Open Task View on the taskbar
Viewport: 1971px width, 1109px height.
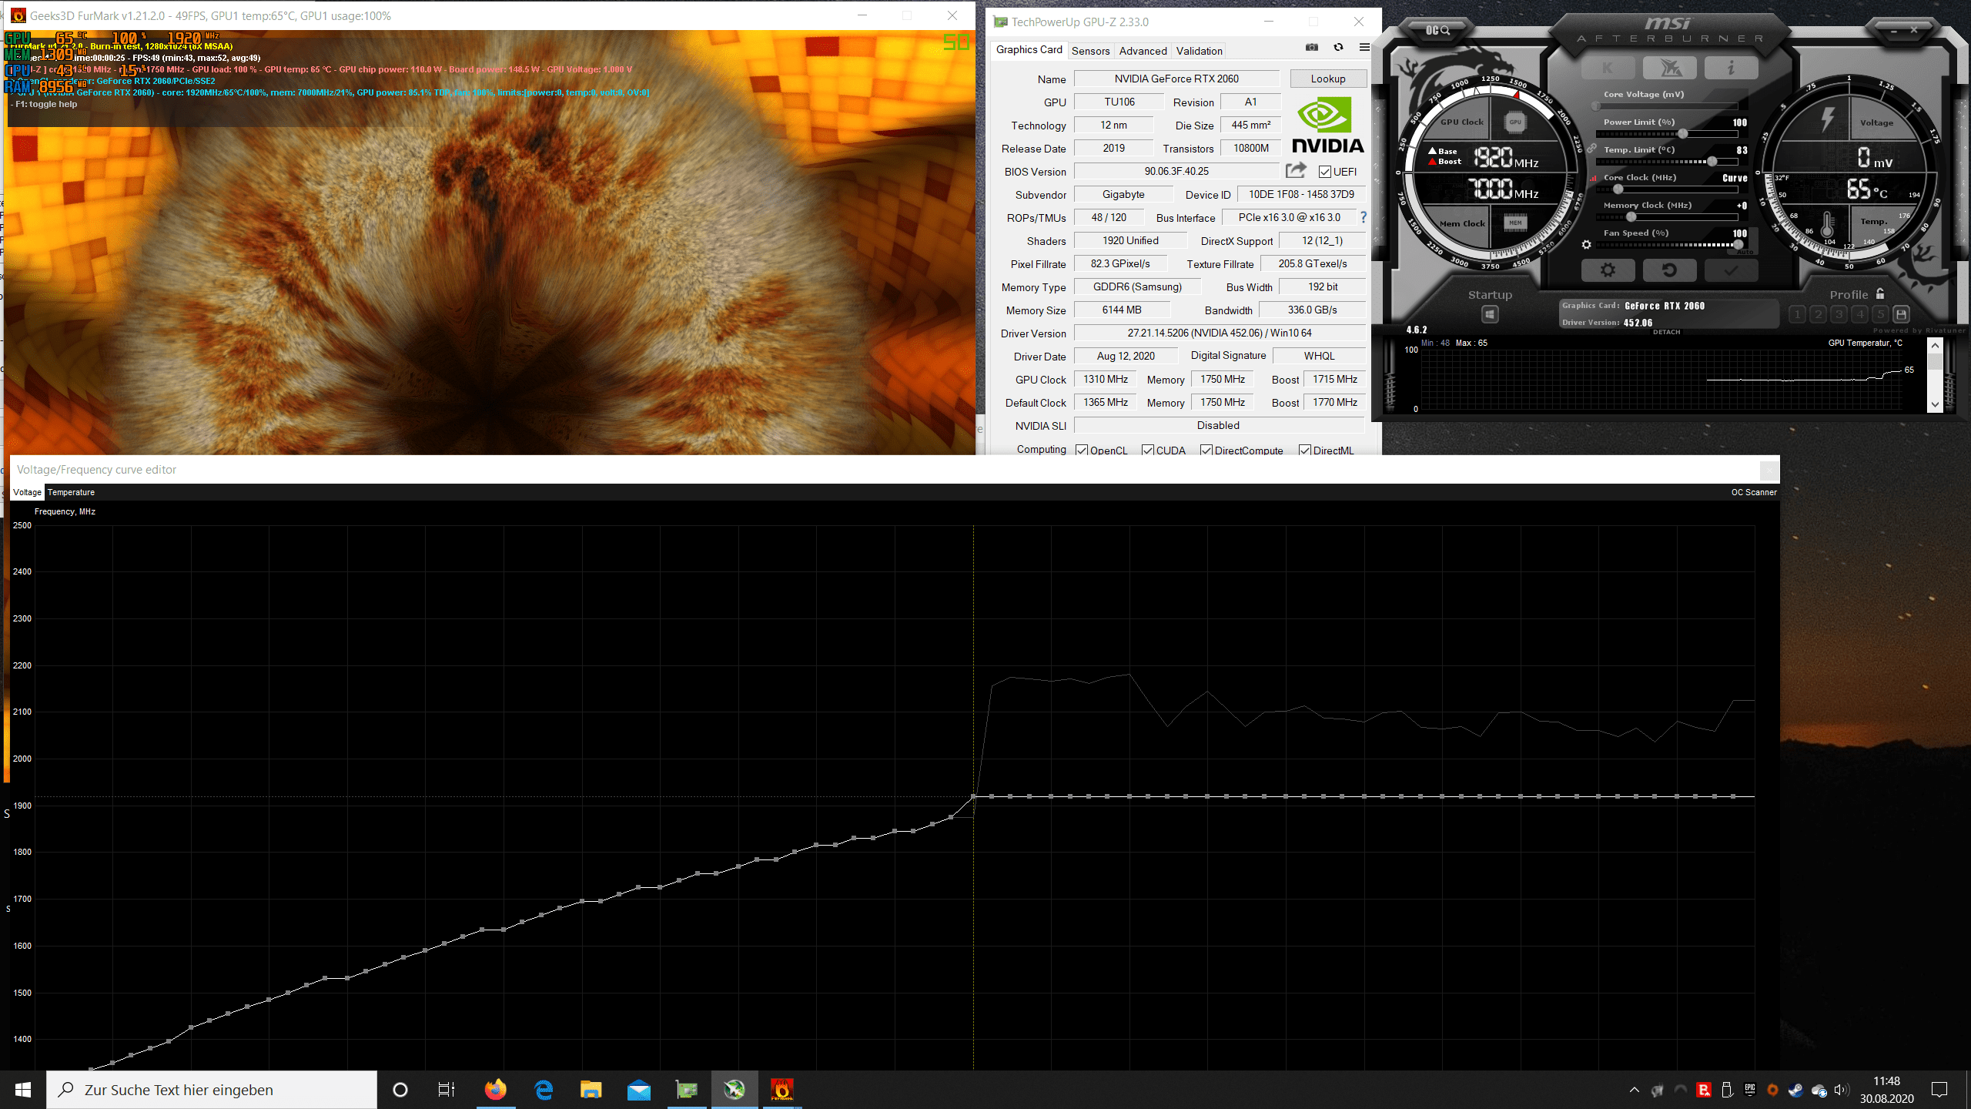point(447,1090)
